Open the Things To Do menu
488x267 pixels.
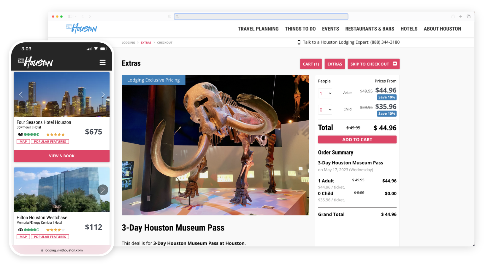[x=300, y=29]
